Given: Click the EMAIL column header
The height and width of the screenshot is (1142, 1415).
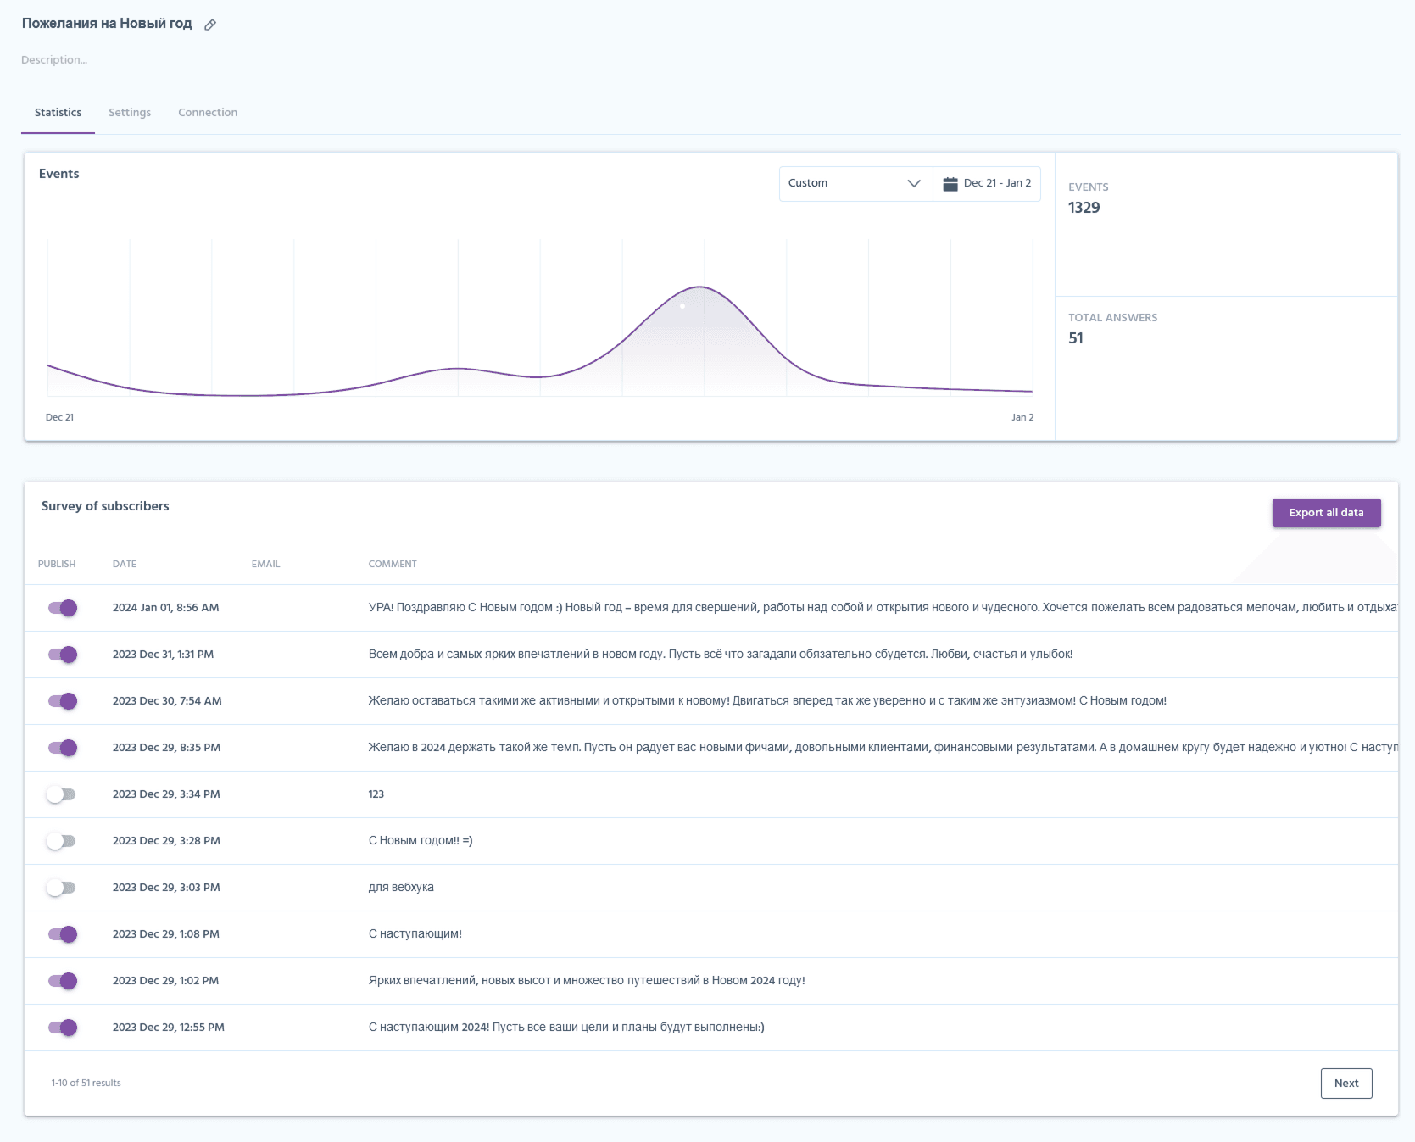Looking at the screenshot, I should pyautogui.click(x=265, y=564).
